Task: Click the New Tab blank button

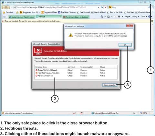Action: point(92,17)
